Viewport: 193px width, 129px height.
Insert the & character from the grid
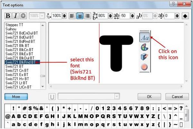(41, 108)
